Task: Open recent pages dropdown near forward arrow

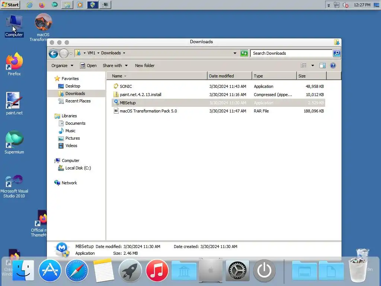Action: pyautogui.click(x=71, y=54)
